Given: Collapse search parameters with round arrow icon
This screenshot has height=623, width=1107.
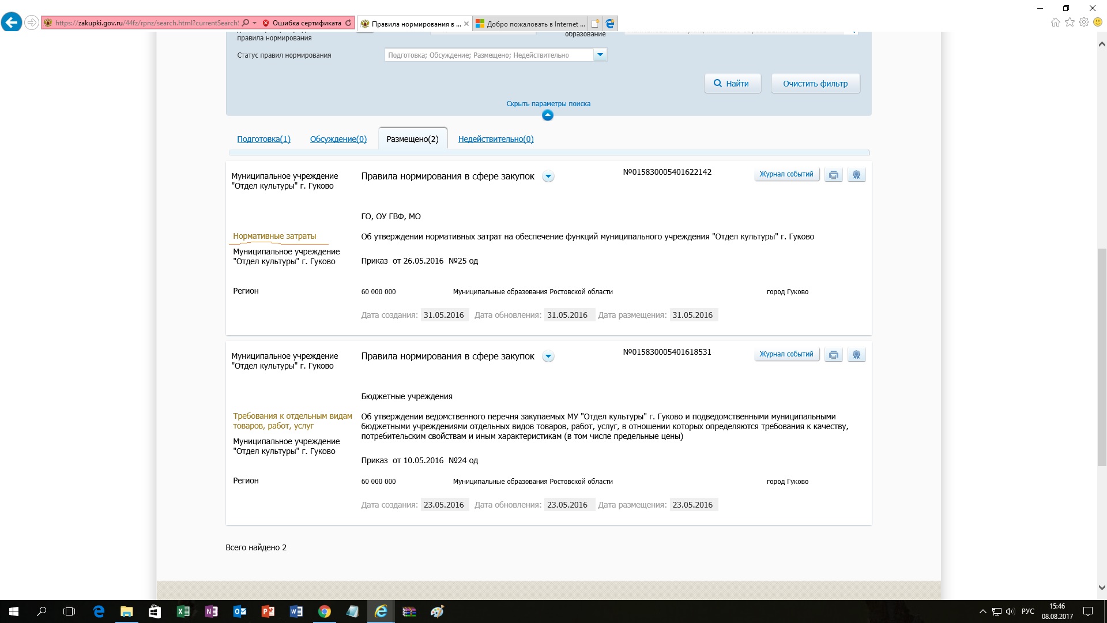Looking at the screenshot, I should (548, 115).
